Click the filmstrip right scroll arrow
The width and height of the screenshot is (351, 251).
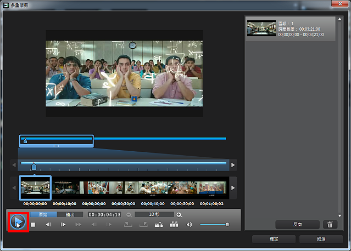pos(233,188)
